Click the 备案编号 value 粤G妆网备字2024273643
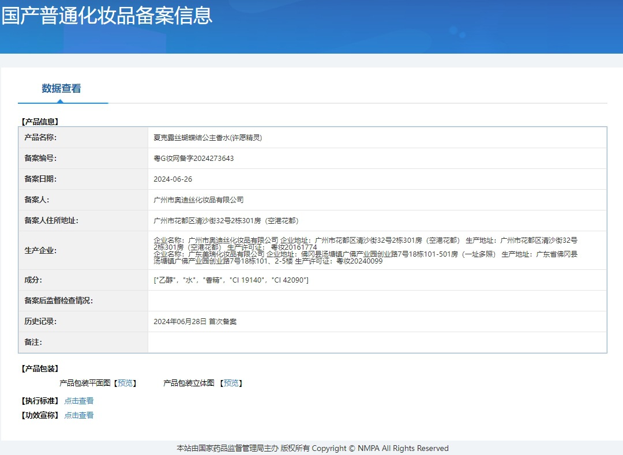 coord(195,157)
